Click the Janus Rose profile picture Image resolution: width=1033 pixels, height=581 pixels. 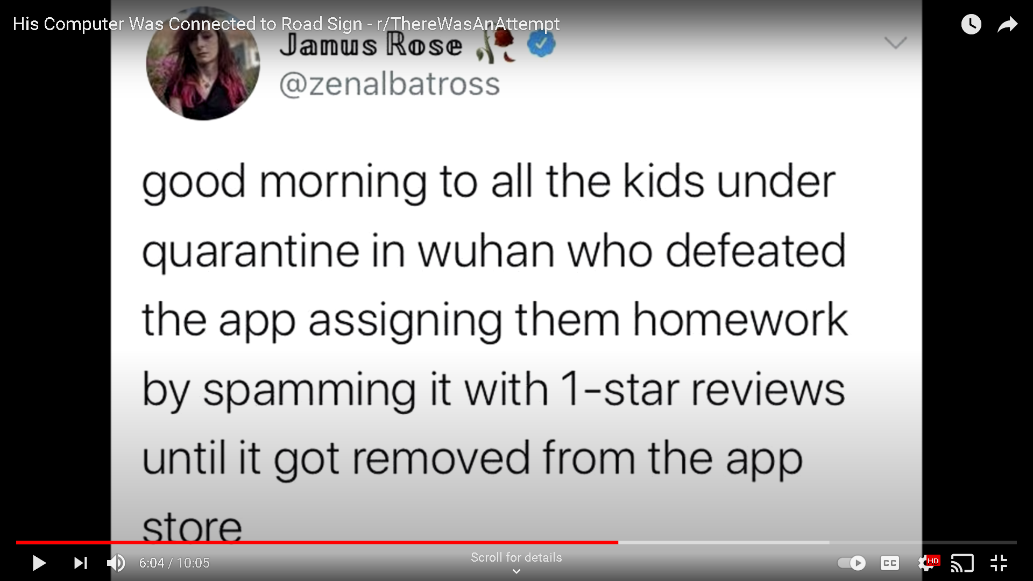pos(203,63)
